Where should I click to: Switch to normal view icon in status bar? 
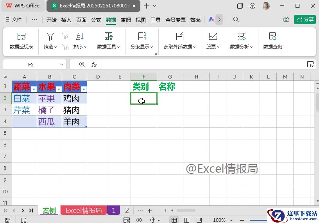(x=174, y=220)
